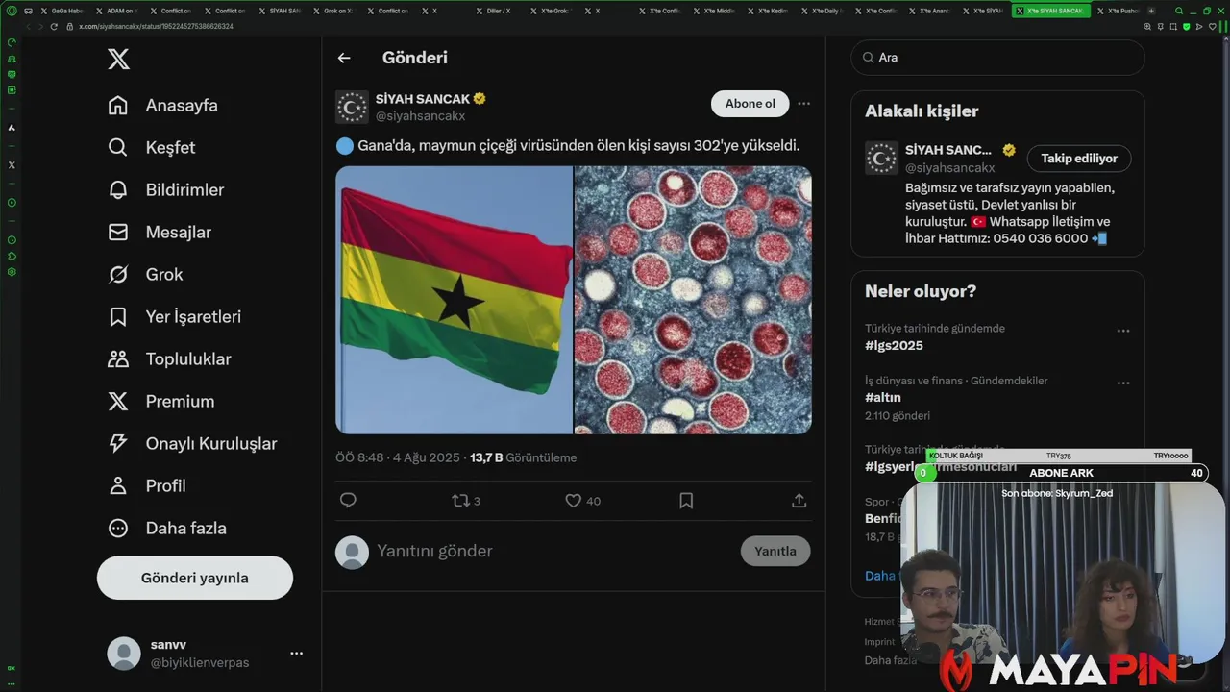The image size is (1230, 692).
Task: Open Profil person icon
Action: (x=118, y=486)
